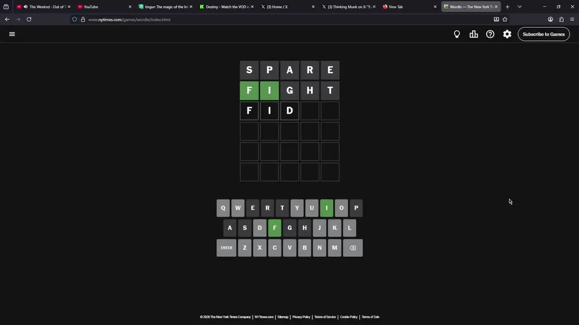
Task: Select the N key on Wordle keyboard
Action: pos(319,248)
